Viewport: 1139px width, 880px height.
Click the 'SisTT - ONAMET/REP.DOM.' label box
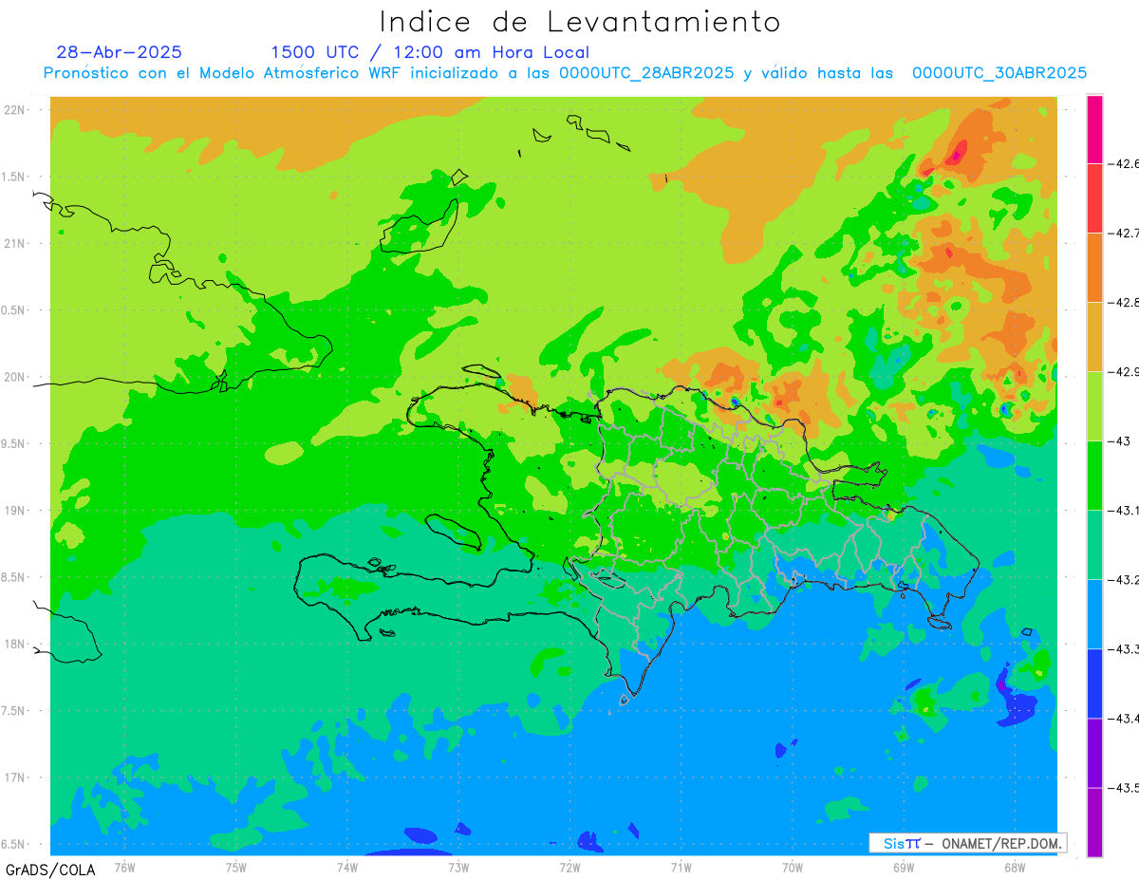click(967, 843)
